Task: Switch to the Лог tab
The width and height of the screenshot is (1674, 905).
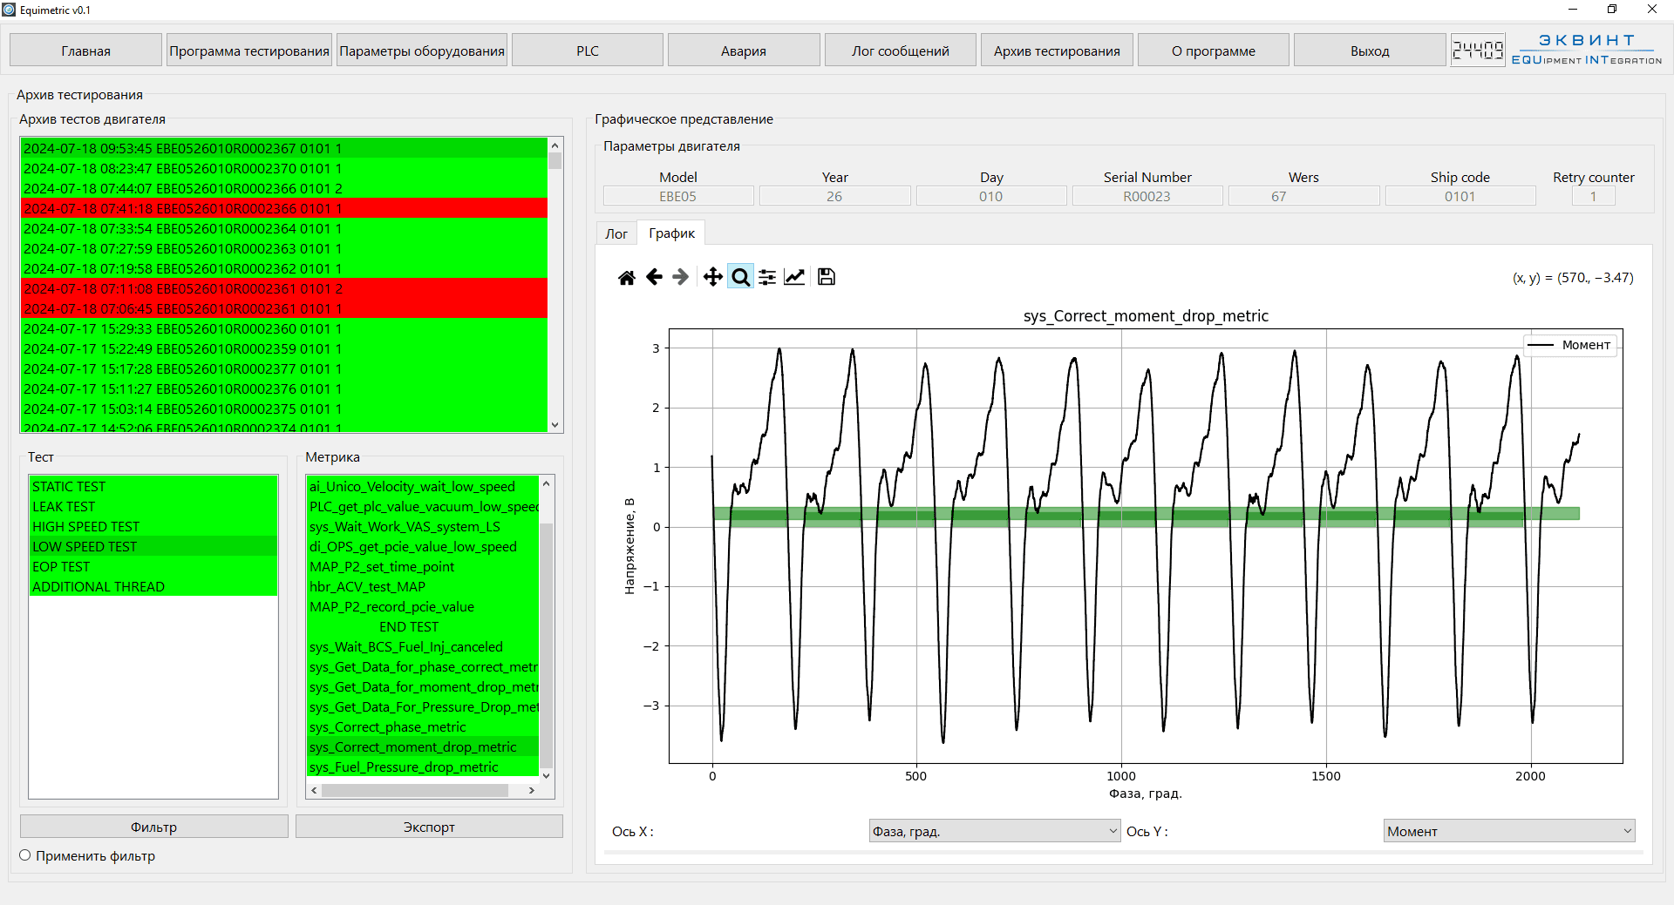Action: point(616,233)
